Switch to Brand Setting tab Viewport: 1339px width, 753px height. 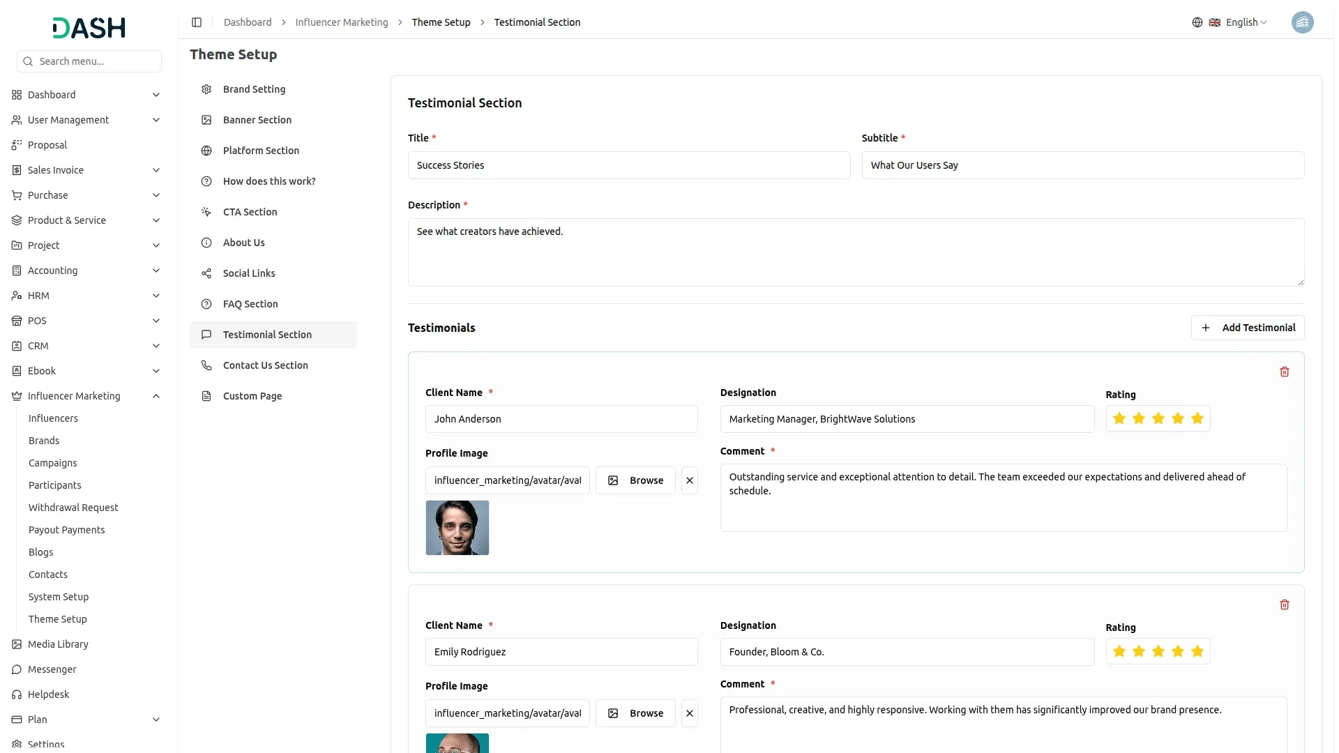254,89
